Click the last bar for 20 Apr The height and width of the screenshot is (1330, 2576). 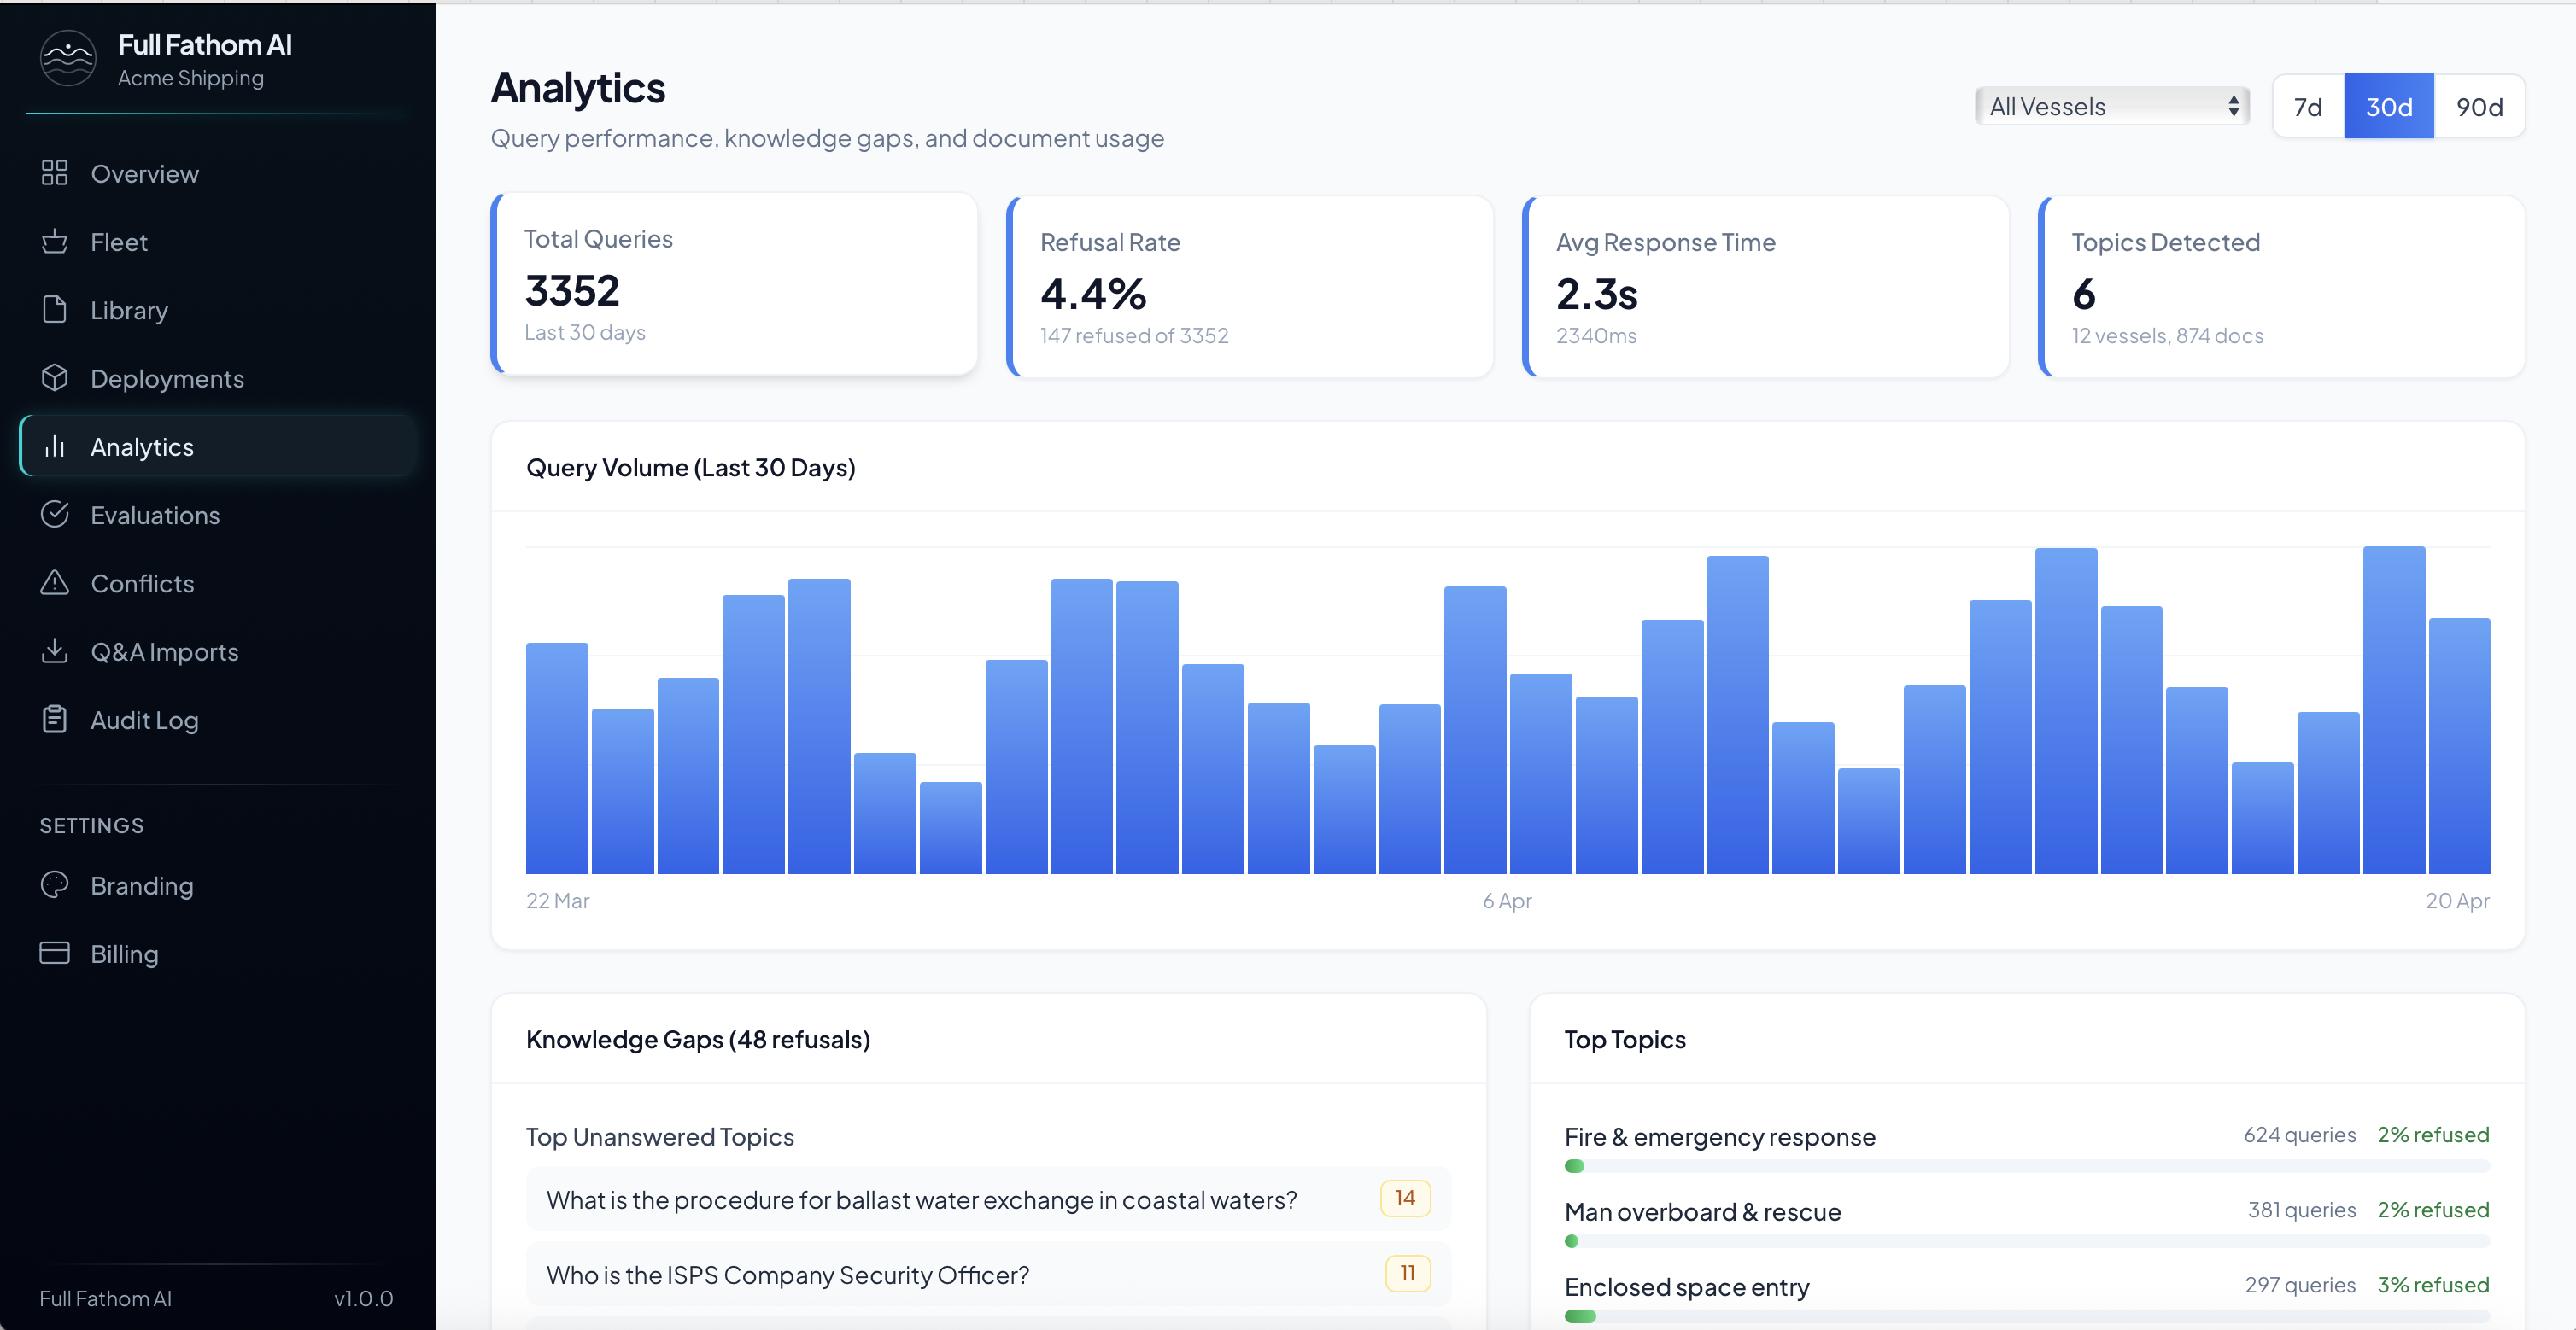click(x=2459, y=745)
